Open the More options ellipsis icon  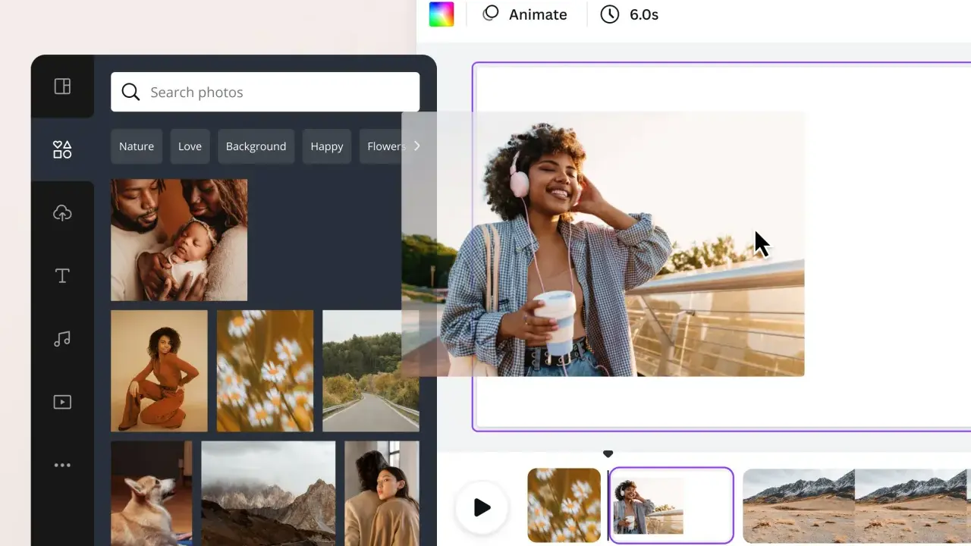tap(62, 465)
